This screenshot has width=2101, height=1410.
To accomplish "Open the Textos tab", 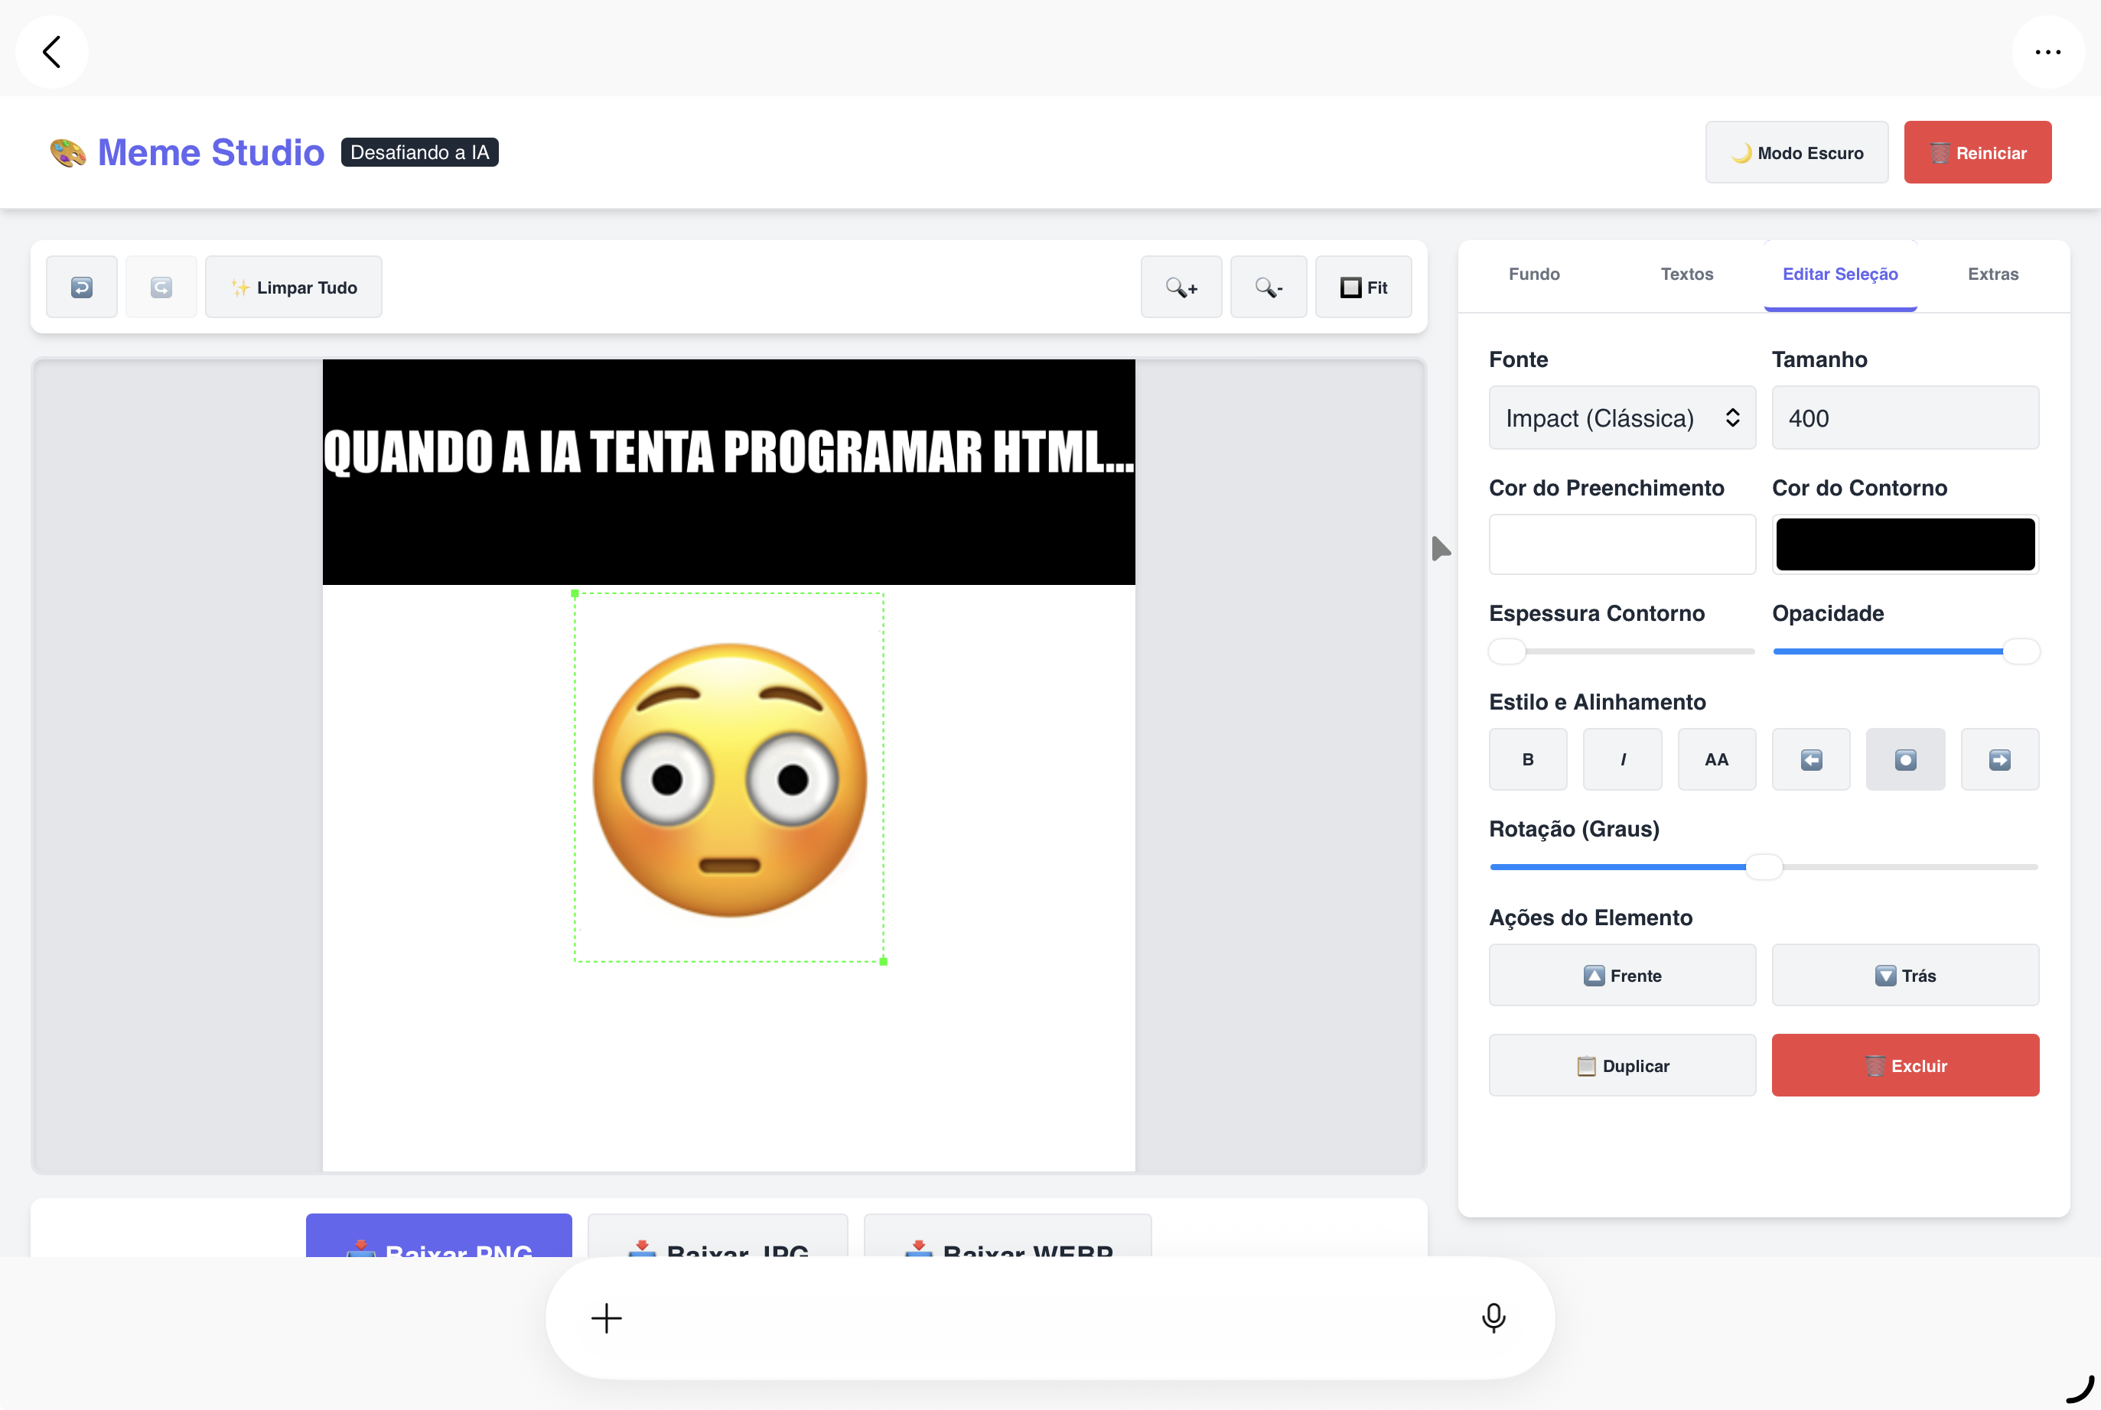I will 1687,275.
